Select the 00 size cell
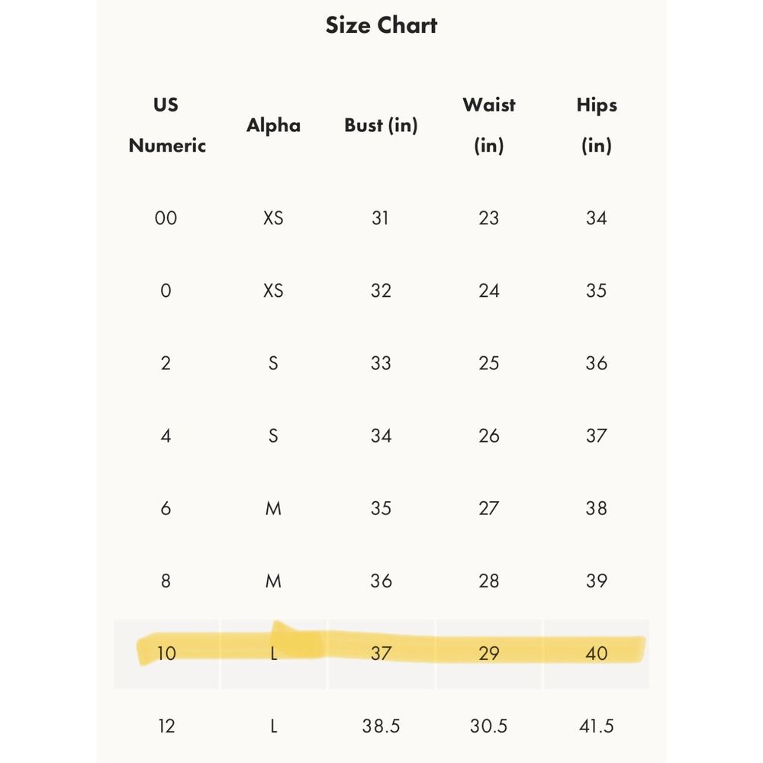The image size is (763, 763). (166, 218)
